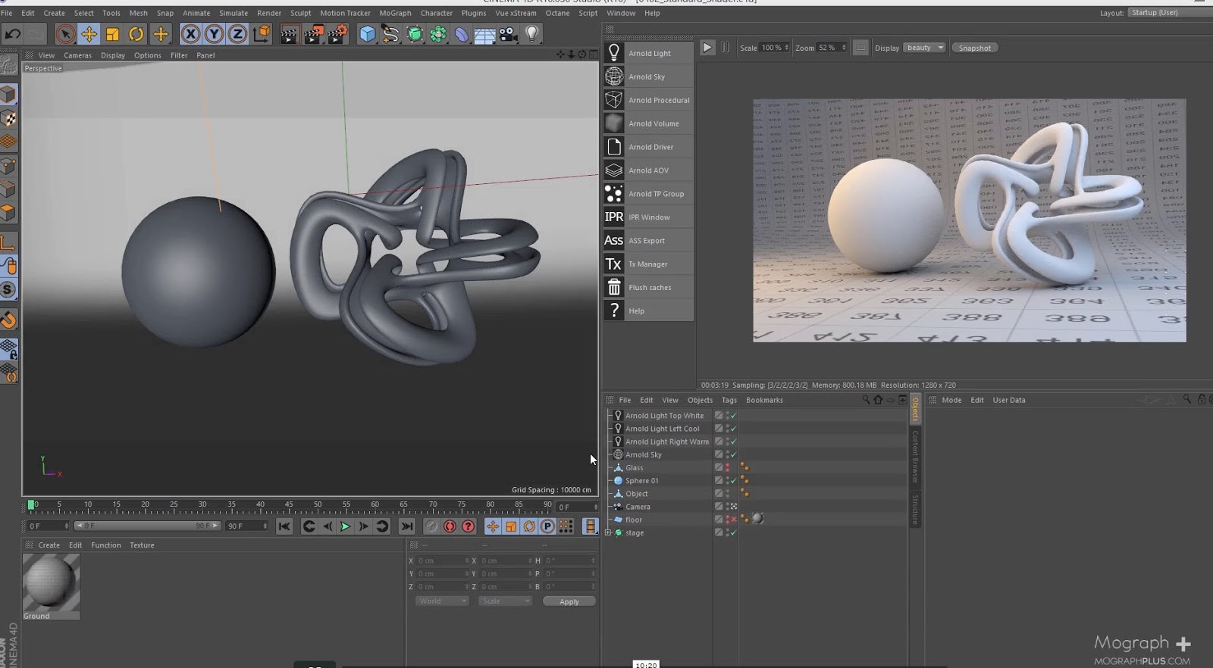Open the World coordinate system dropdown

click(442, 601)
